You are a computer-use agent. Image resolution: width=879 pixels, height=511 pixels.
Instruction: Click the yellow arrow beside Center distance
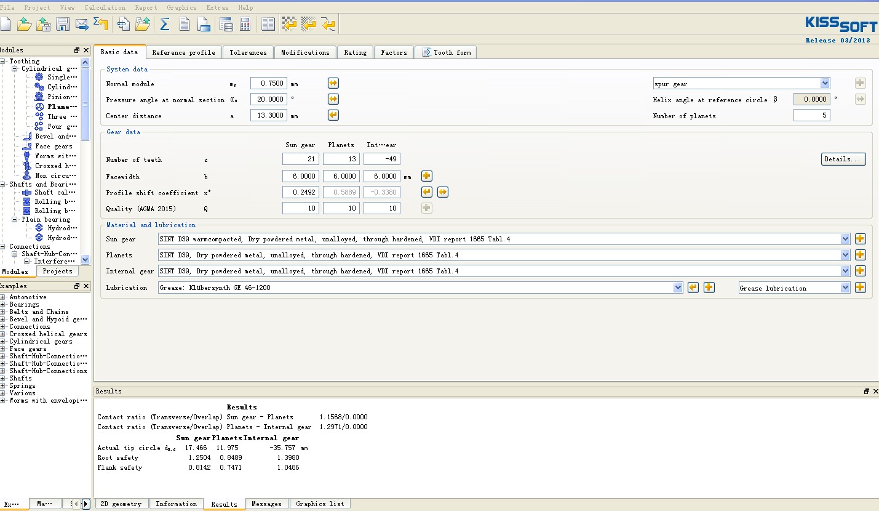[333, 115]
